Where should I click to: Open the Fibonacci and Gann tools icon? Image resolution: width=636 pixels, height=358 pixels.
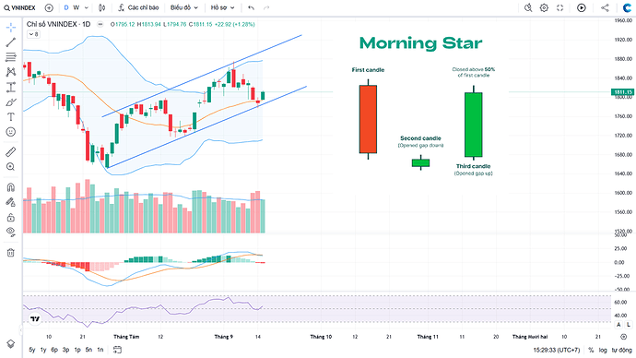tap(11, 57)
